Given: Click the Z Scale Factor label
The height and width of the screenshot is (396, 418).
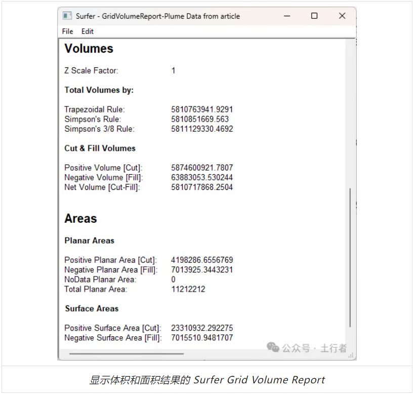Looking at the screenshot, I should pyautogui.click(x=91, y=71).
